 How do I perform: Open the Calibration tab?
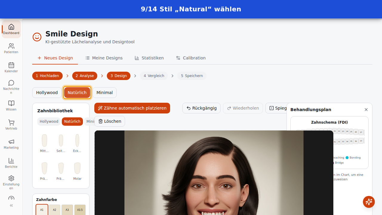[191, 58]
